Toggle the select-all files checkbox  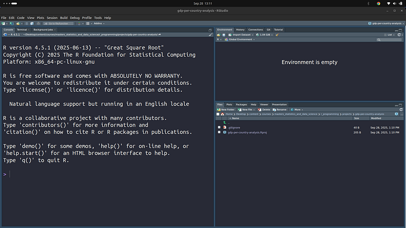pos(218,114)
